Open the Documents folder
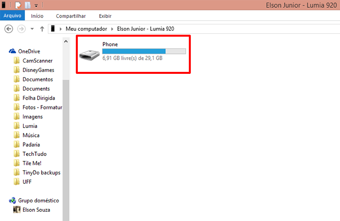 [x=36, y=88]
